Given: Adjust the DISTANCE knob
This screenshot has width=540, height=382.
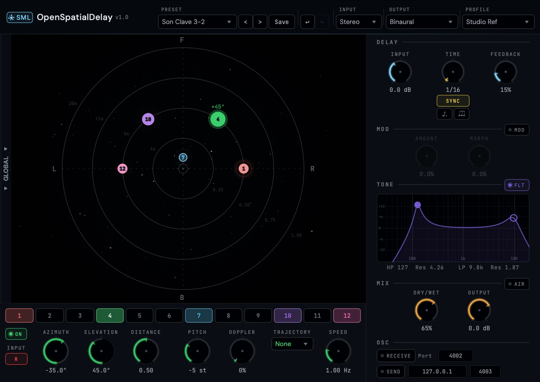Looking at the screenshot, I should pyautogui.click(x=146, y=351).
